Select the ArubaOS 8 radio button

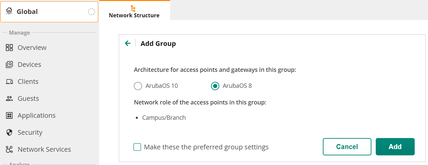215,86
